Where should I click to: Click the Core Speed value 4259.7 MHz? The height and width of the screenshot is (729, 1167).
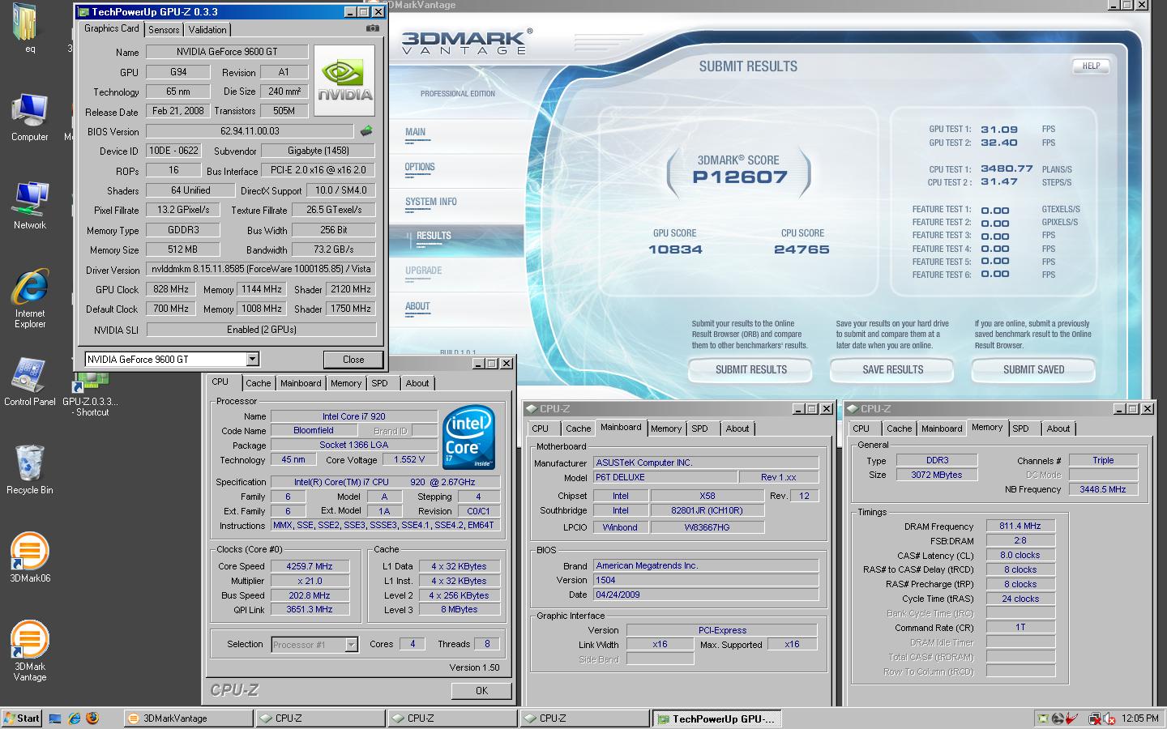click(x=310, y=566)
